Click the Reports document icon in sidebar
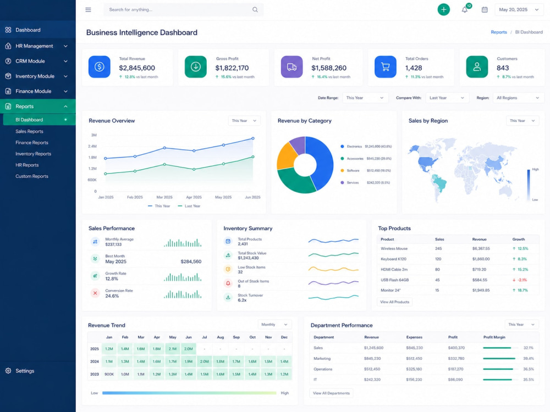 (8, 106)
